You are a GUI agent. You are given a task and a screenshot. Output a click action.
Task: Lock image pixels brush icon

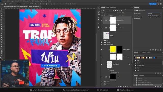point(106,15)
